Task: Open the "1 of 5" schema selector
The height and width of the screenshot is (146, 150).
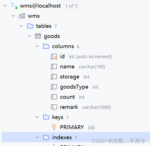Action: (71, 6)
